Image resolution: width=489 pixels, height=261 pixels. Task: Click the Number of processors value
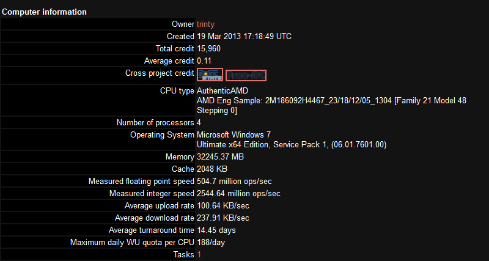click(x=199, y=122)
